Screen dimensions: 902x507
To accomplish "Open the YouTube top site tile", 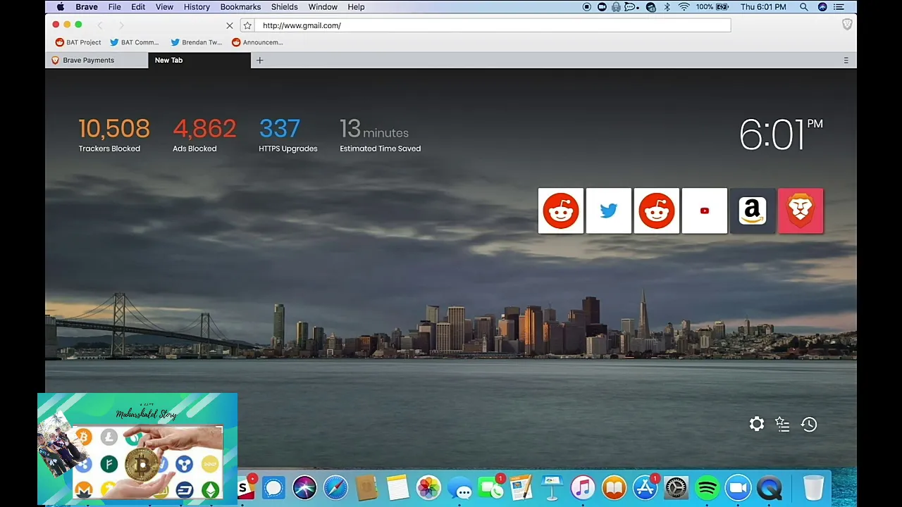I will click(x=705, y=211).
